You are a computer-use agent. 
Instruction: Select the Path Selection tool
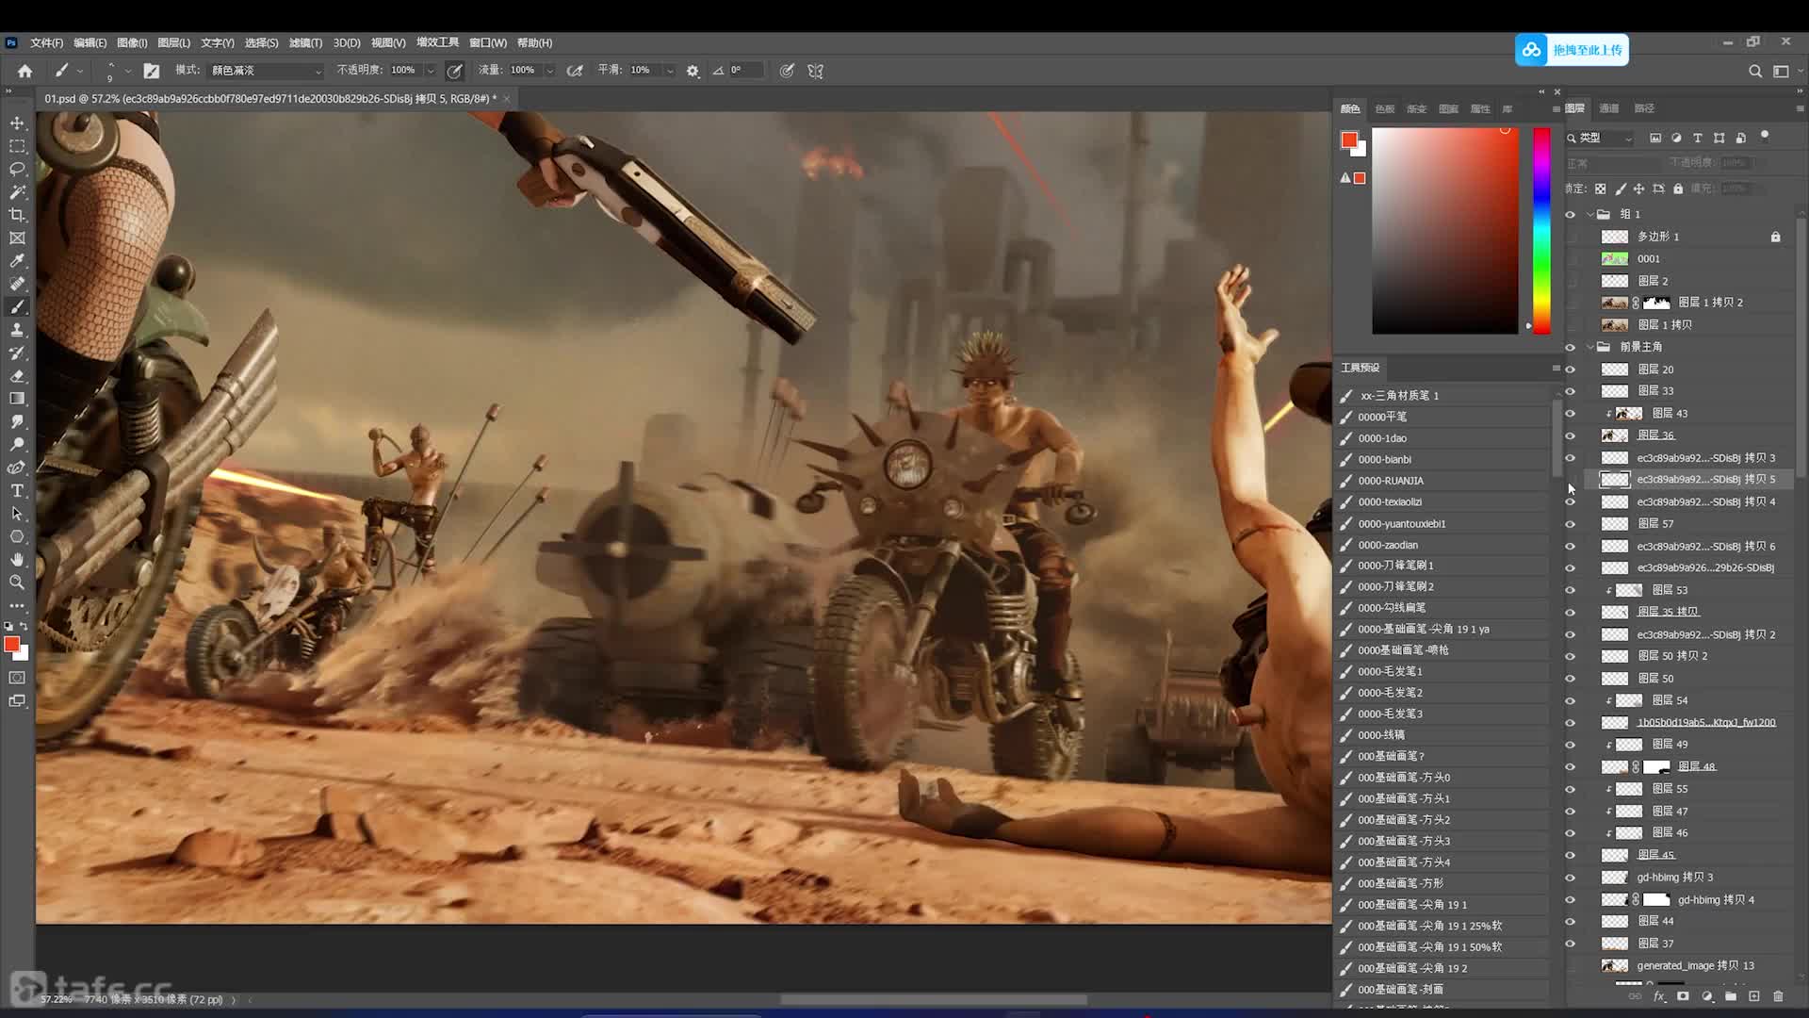tap(17, 514)
